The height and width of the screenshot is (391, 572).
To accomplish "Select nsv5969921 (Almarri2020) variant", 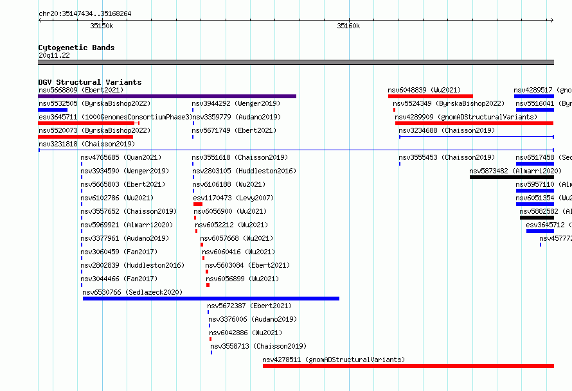I will (127, 225).
